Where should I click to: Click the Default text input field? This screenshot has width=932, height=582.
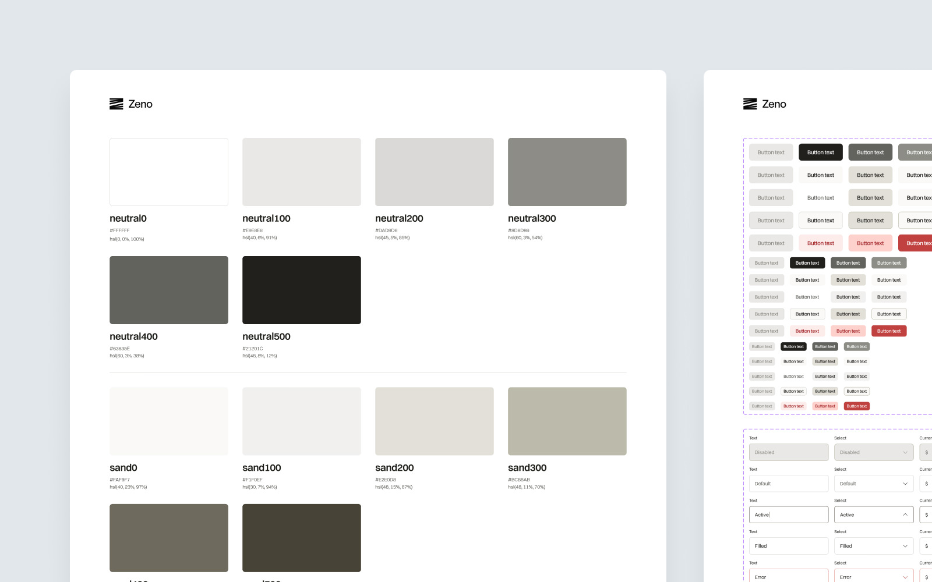(789, 483)
